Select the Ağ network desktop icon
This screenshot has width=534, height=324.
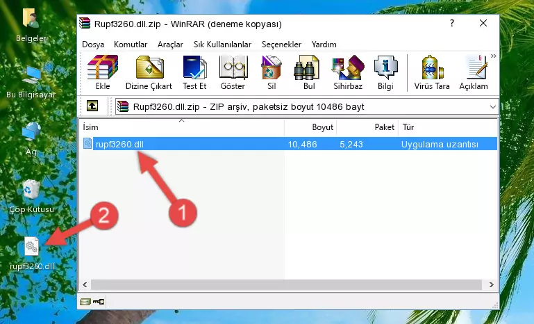click(x=31, y=139)
